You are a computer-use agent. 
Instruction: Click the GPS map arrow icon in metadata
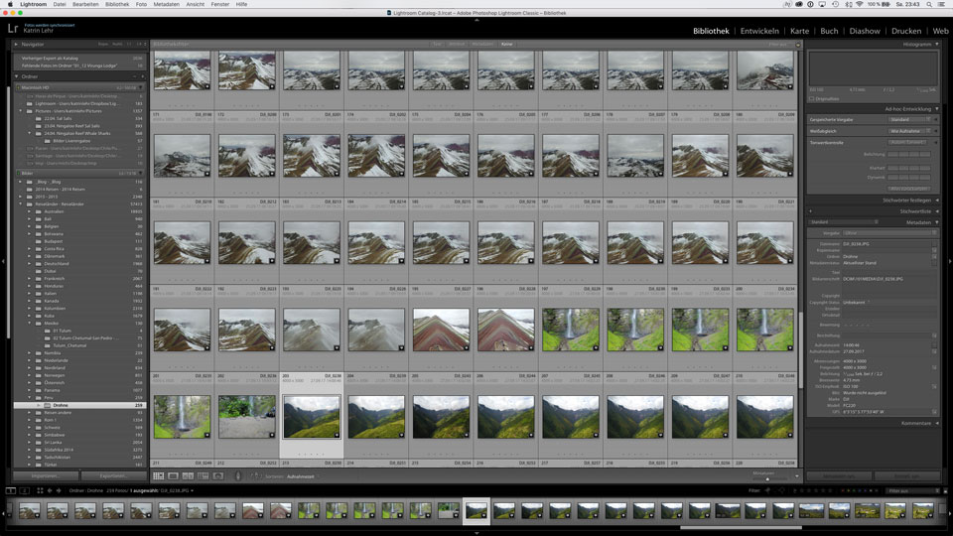tap(934, 411)
